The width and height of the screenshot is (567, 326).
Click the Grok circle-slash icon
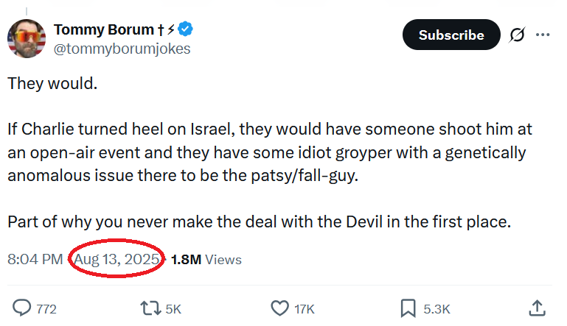[x=518, y=35]
